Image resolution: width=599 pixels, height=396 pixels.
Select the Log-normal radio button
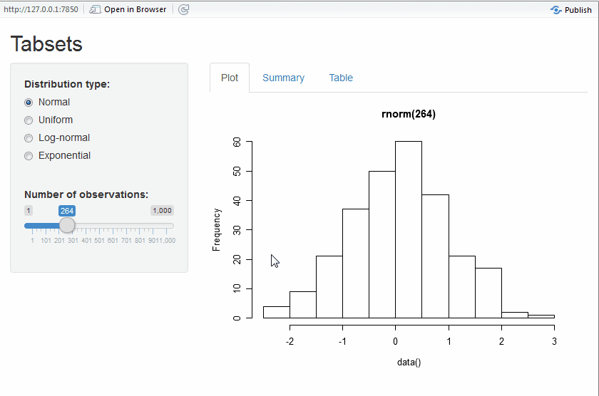click(x=29, y=138)
